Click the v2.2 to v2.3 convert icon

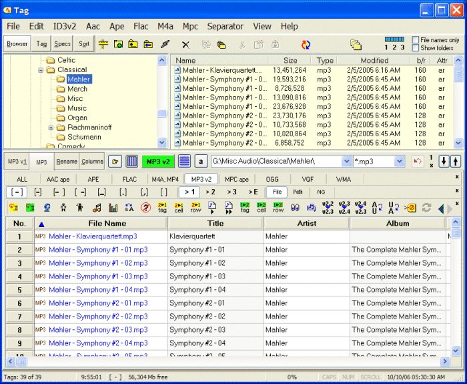point(328,208)
